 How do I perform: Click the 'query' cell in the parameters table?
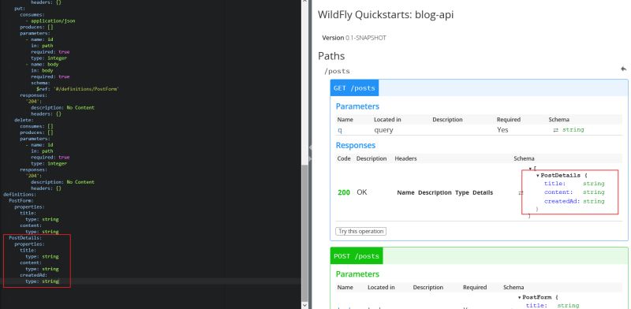tap(383, 130)
